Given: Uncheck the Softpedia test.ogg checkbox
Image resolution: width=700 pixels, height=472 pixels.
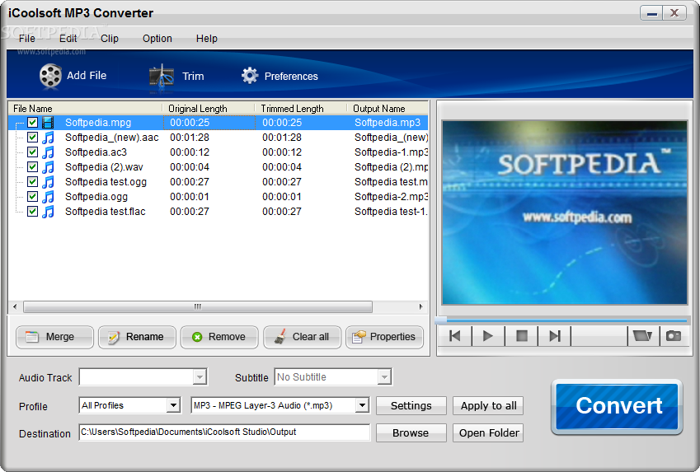Looking at the screenshot, I should [33, 181].
